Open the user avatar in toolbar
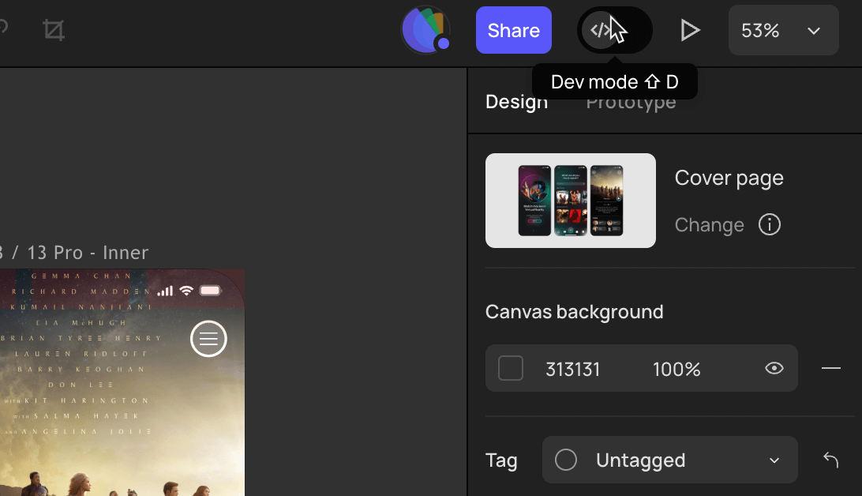This screenshot has height=496, width=862. coord(425,30)
